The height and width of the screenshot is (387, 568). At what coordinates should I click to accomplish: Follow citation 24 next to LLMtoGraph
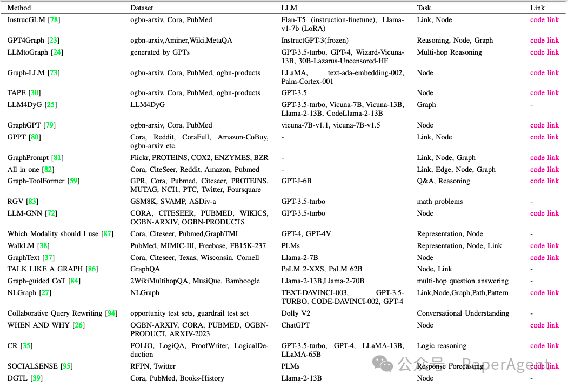click(57, 52)
